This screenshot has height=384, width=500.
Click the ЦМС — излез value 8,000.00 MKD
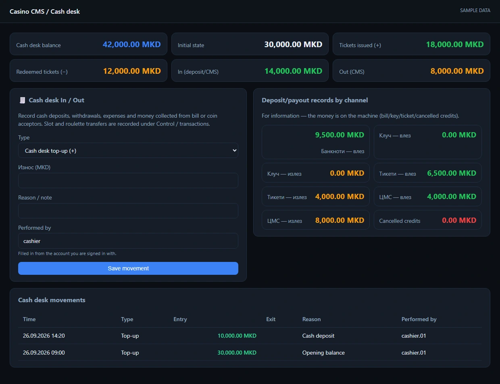pyautogui.click(x=340, y=220)
